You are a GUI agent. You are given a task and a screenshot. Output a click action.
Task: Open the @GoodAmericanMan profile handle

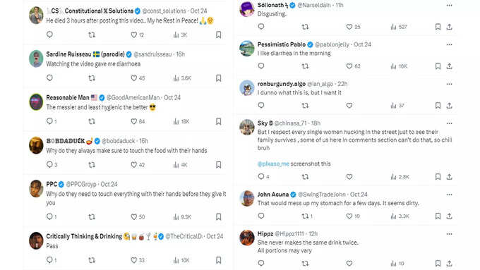pos(133,97)
